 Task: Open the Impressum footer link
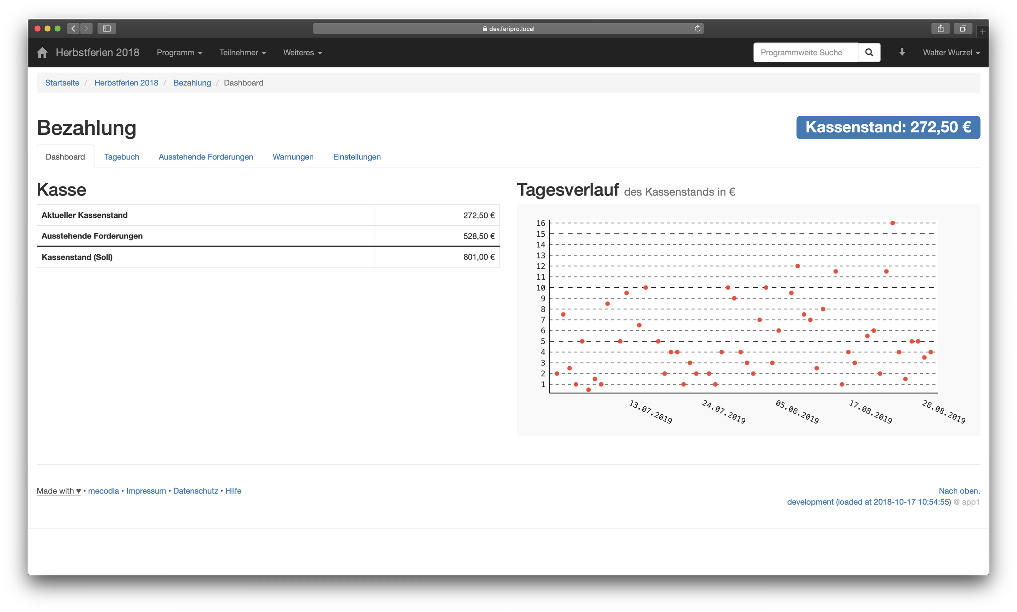145,491
